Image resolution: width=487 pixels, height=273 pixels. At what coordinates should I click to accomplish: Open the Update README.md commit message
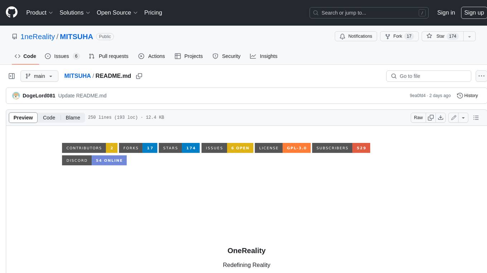coord(82,96)
